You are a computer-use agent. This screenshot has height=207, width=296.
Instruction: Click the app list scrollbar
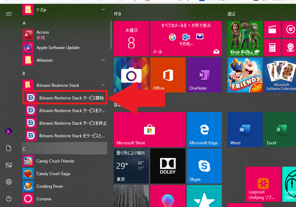coord(111,35)
